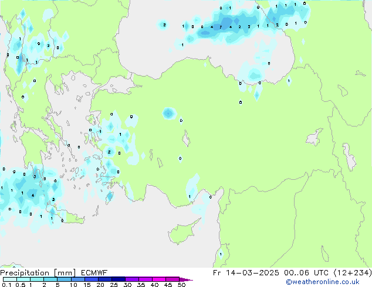Click the island of Cyprus on the map
The image size is (372, 287).
pos(182,232)
